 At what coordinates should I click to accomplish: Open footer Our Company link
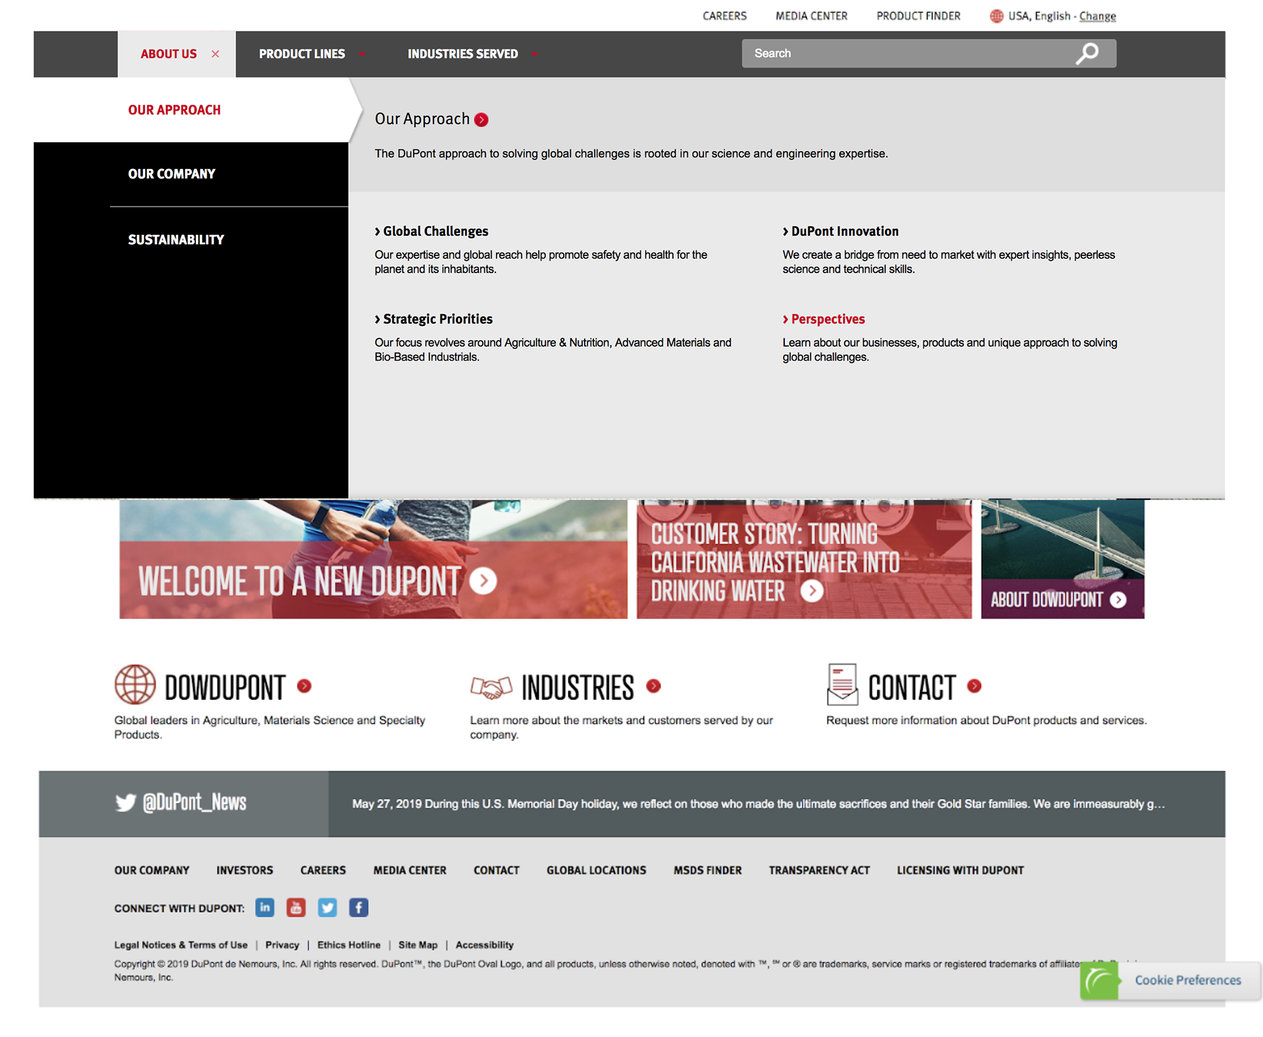pos(152,870)
